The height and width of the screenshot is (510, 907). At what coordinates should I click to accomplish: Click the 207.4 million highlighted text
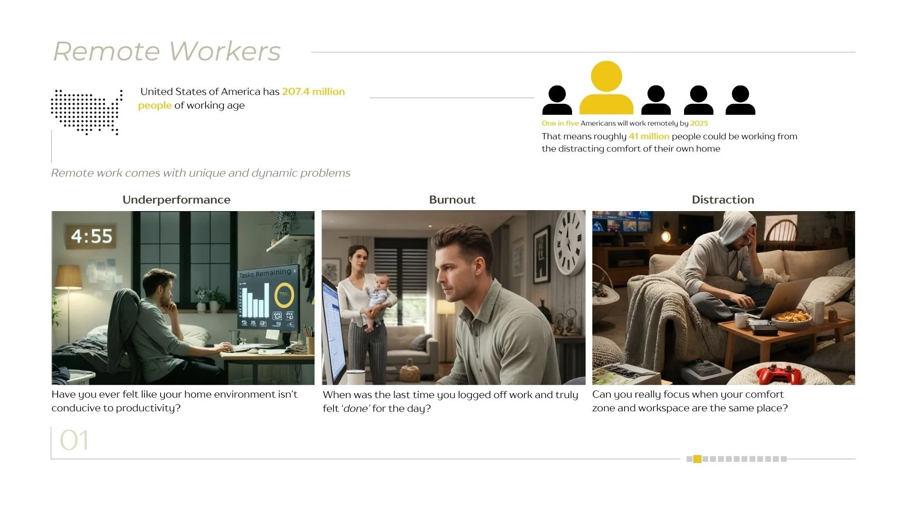click(313, 92)
